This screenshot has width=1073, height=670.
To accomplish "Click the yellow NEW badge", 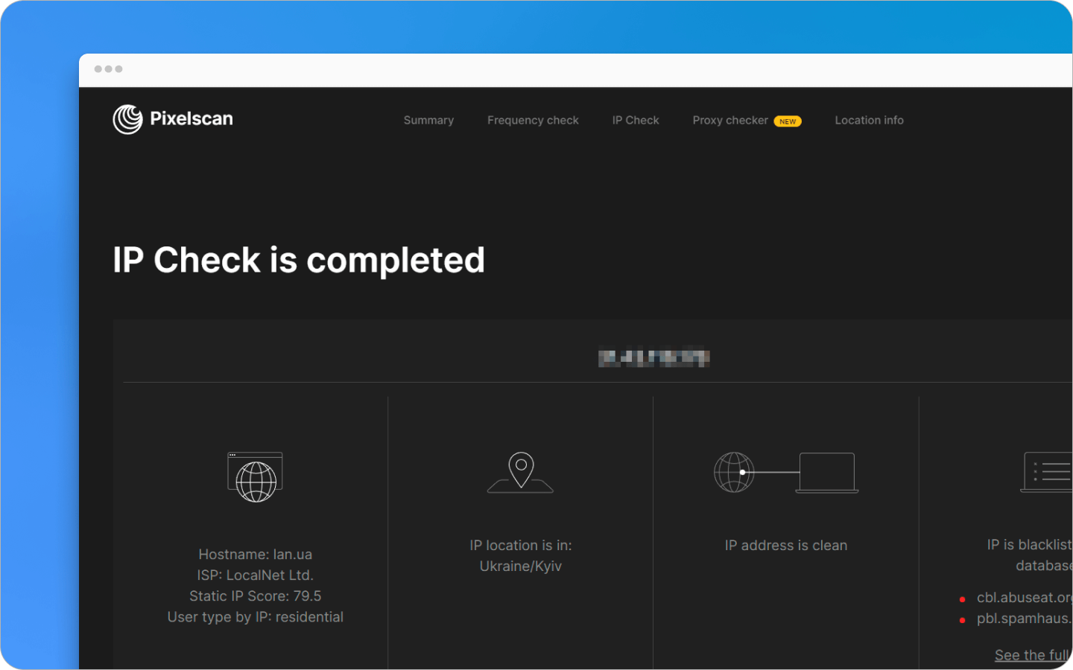I will coord(788,121).
